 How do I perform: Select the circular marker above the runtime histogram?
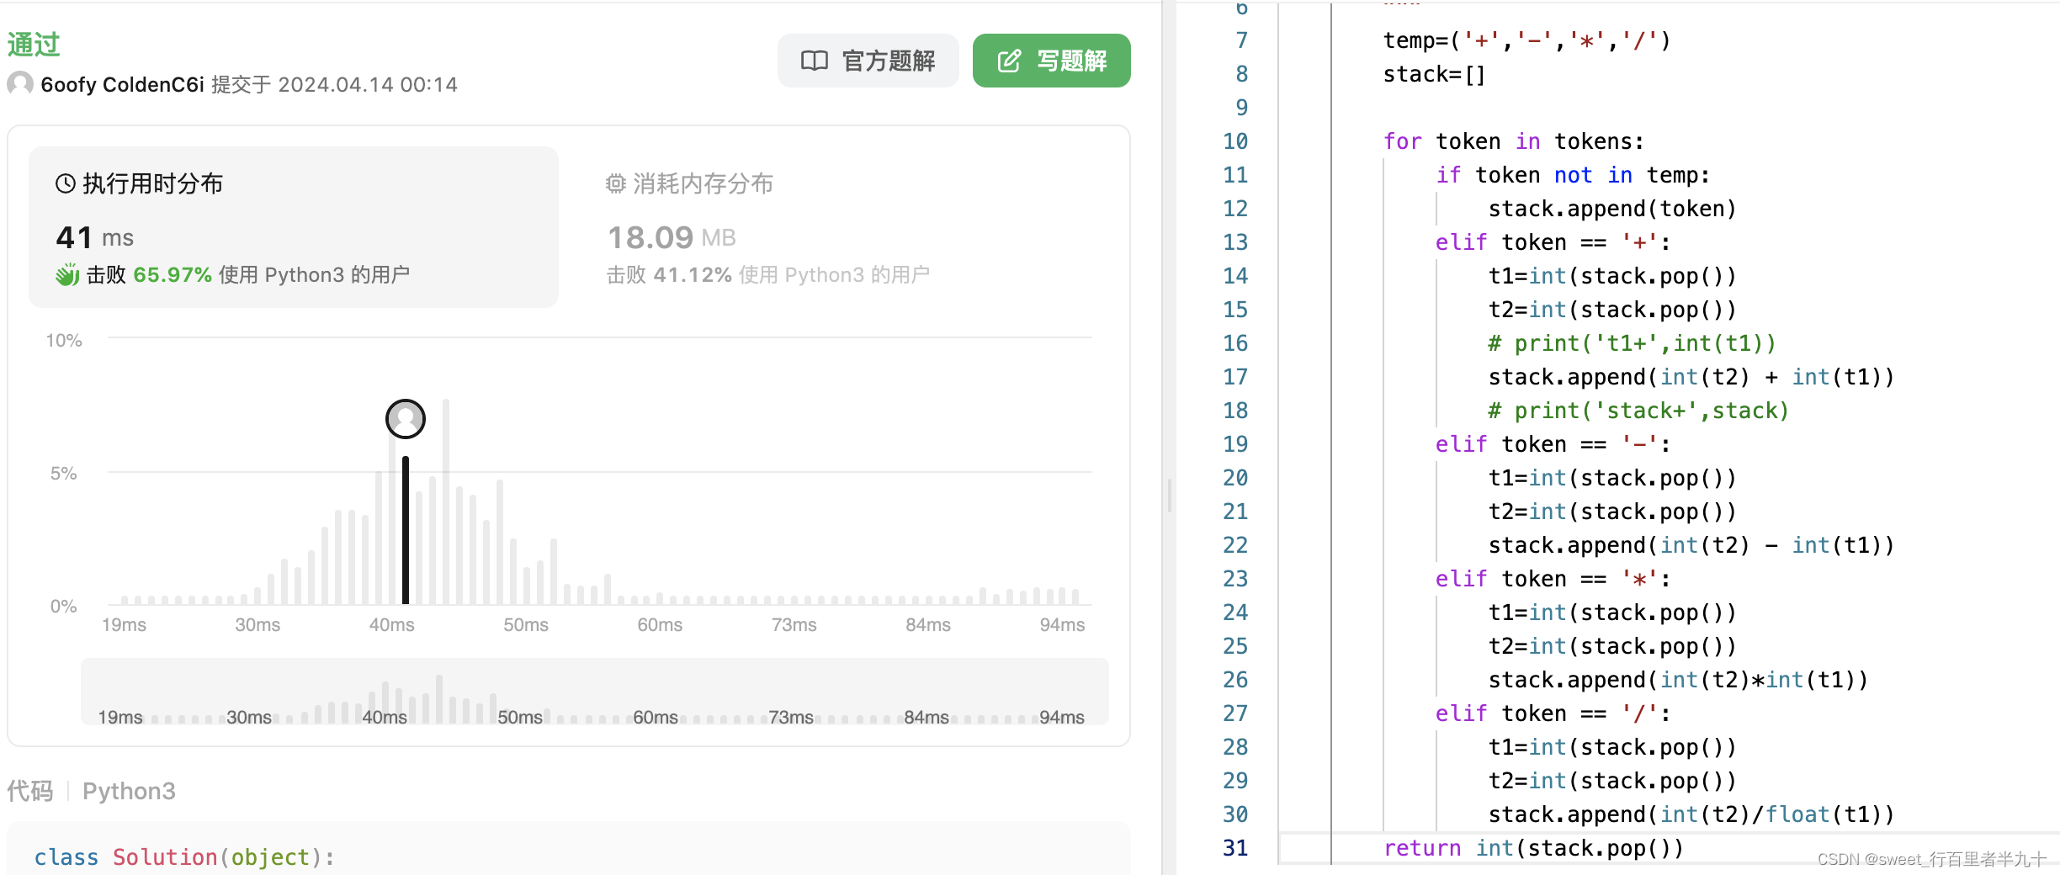point(405,418)
